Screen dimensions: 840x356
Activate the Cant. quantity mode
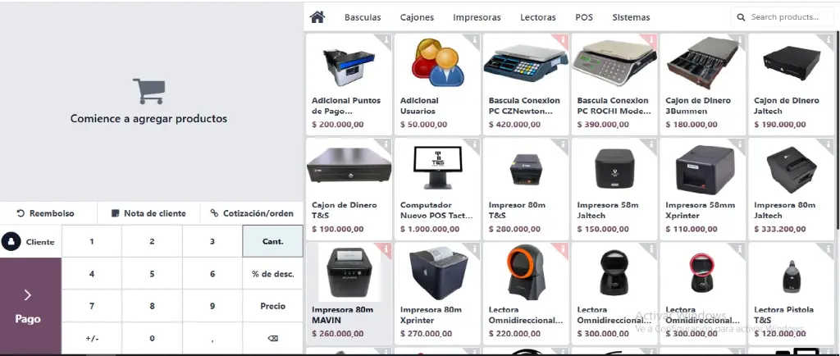272,241
